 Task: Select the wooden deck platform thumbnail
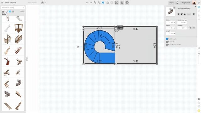pos(19,28)
